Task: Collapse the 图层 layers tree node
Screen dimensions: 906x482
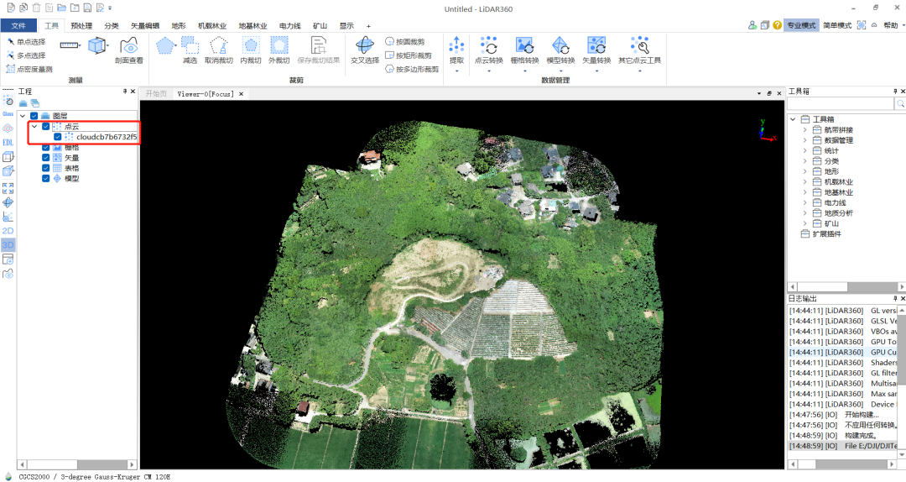Action: [23, 116]
